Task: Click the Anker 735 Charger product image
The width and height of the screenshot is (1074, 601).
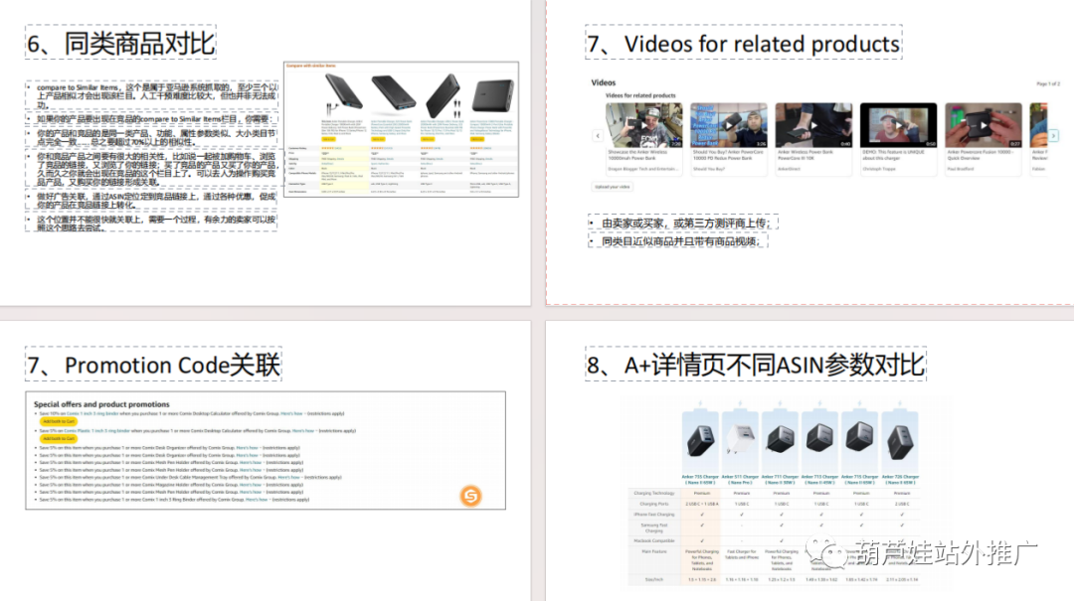Action: pyautogui.click(x=700, y=440)
